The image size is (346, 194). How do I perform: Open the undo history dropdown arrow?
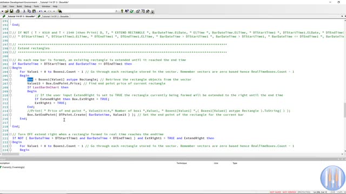45,11
